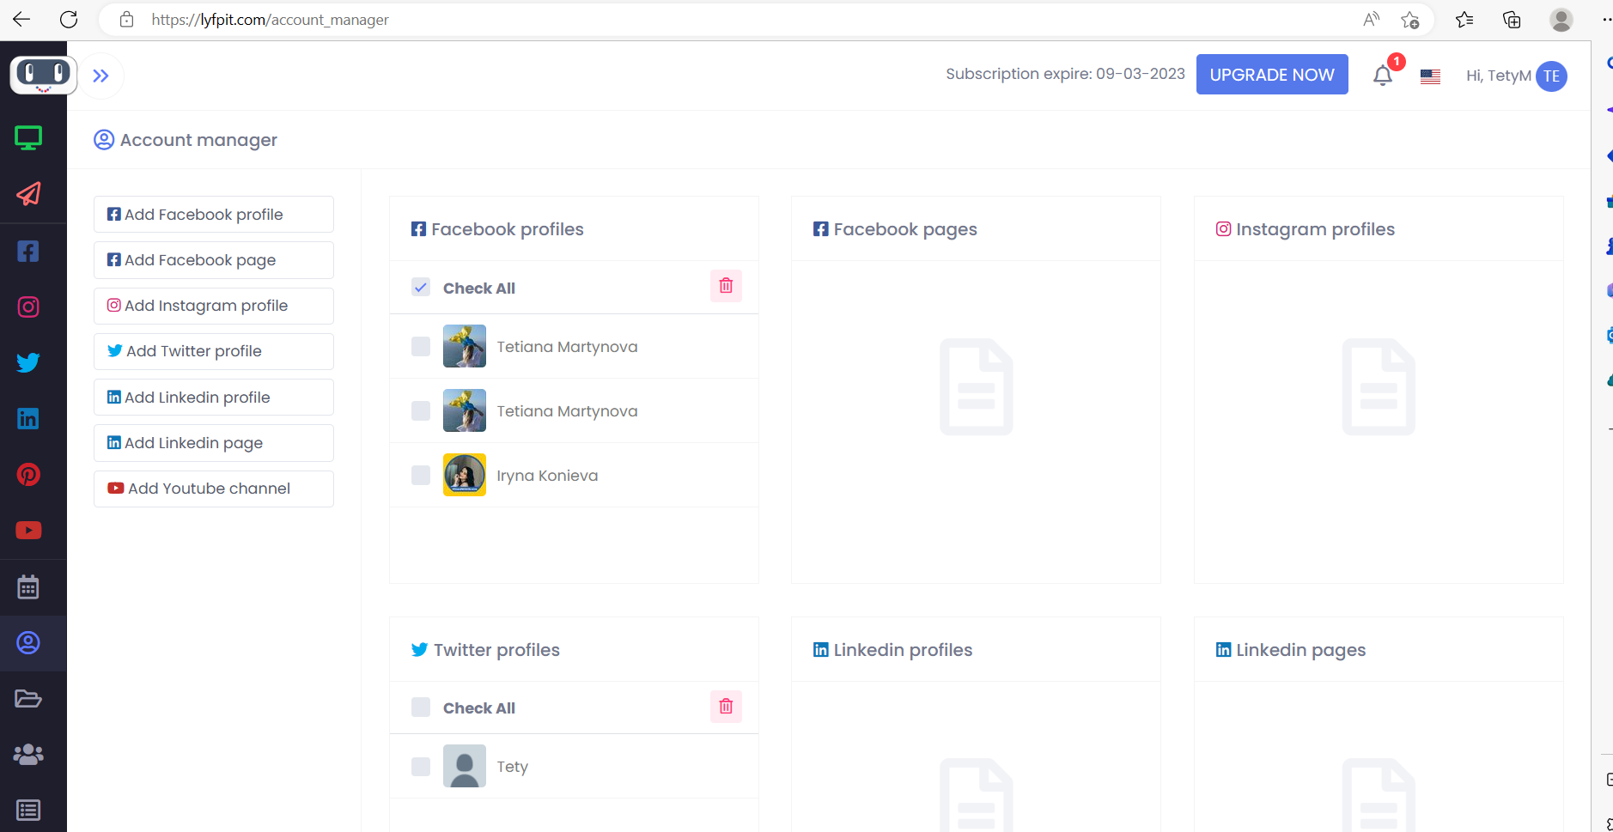Go back in the browser
1613x832 pixels.
click(21, 19)
